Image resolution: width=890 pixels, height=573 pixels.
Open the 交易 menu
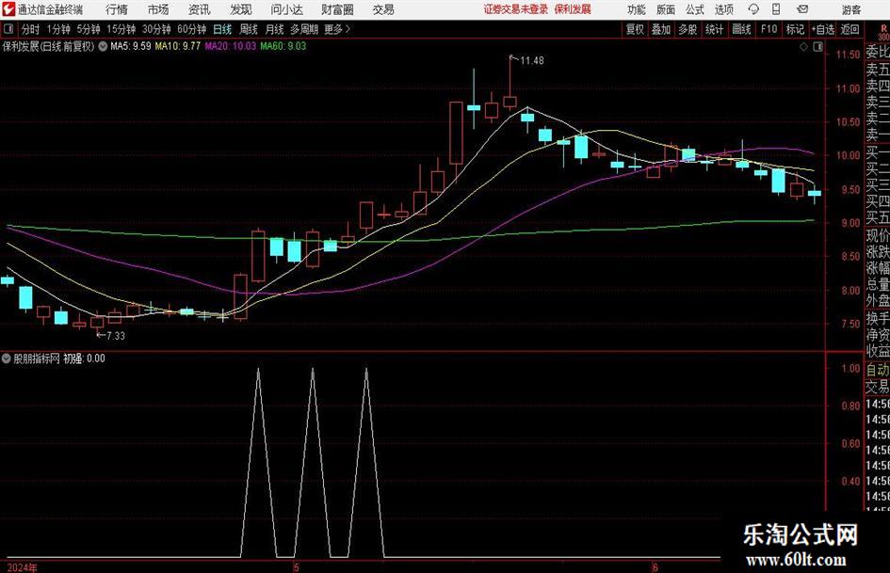(383, 9)
